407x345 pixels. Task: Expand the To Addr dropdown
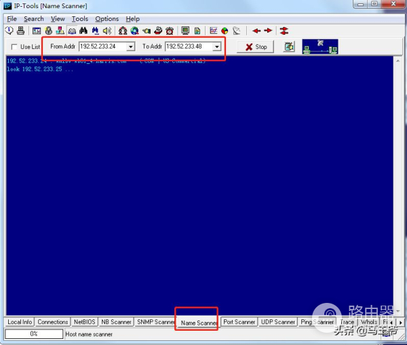point(217,47)
